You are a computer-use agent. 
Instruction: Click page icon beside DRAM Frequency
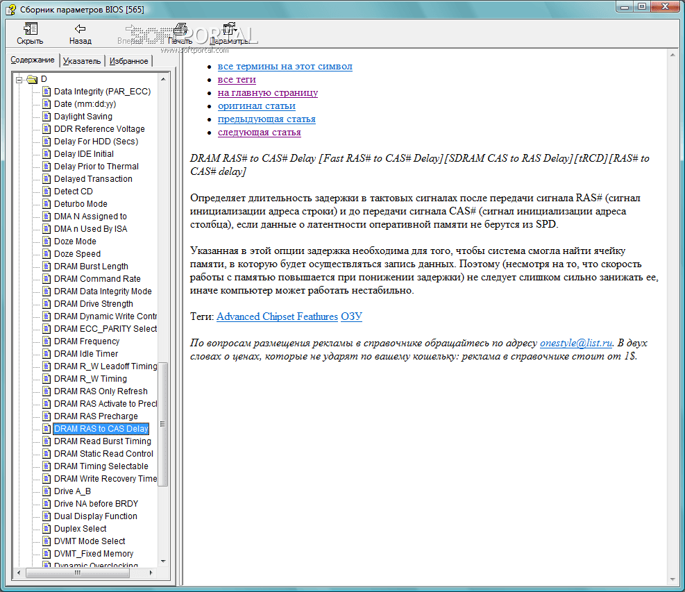[46, 341]
